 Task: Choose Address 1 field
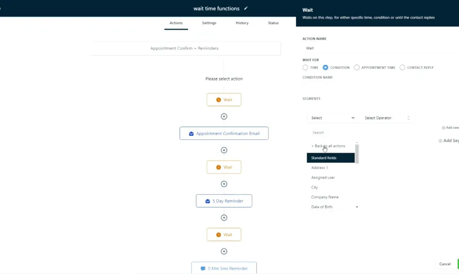pos(330,167)
